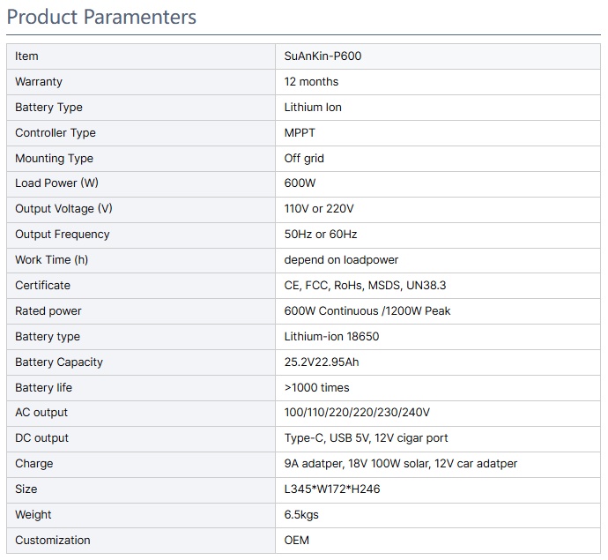
Task: Select the 'Battery Capacity' label
Action: (59, 362)
